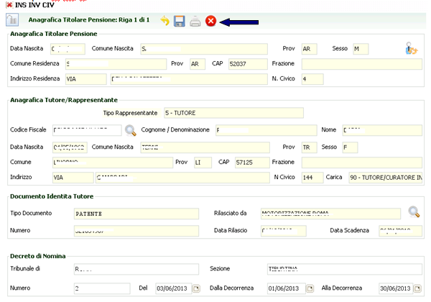The image size is (431, 302).
Task: Click Tipo Rappresentante field 5 - TUTORE
Action: click(x=233, y=113)
